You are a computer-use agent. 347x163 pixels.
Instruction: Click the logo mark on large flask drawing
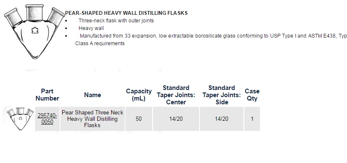(x=35, y=30)
